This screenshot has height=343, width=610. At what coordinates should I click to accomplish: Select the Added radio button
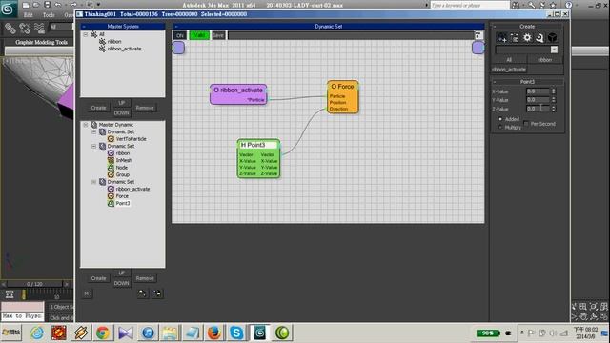point(500,119)
